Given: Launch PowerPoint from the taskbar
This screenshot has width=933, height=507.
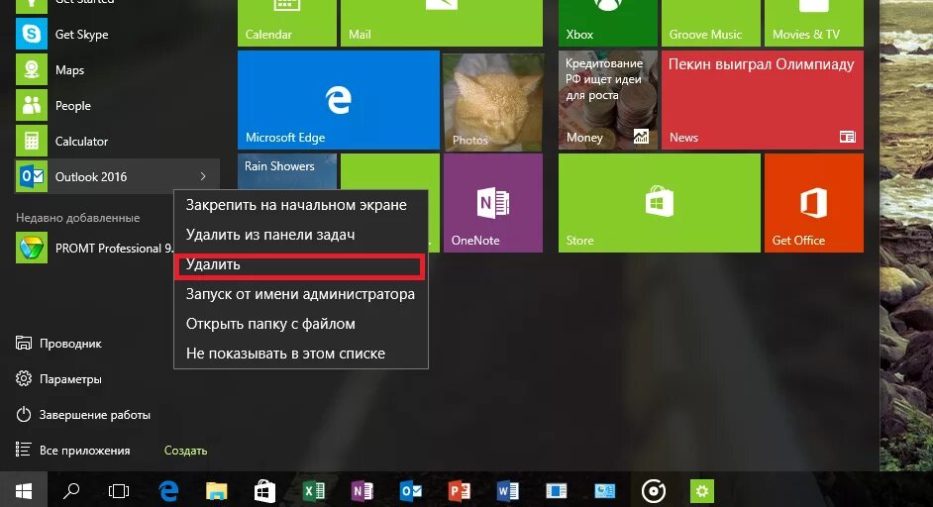Looking at the screenshot, I should tap(460, 491).
